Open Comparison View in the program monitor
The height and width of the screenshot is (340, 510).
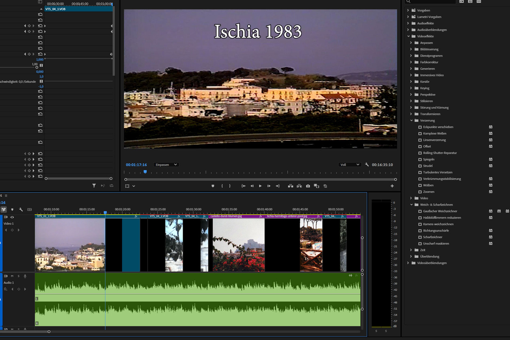coord(316,186)
